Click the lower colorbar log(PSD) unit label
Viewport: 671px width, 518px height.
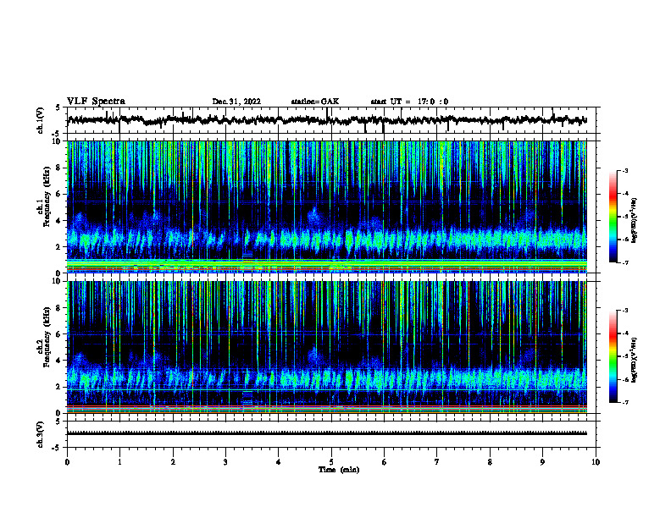[635, 360]
